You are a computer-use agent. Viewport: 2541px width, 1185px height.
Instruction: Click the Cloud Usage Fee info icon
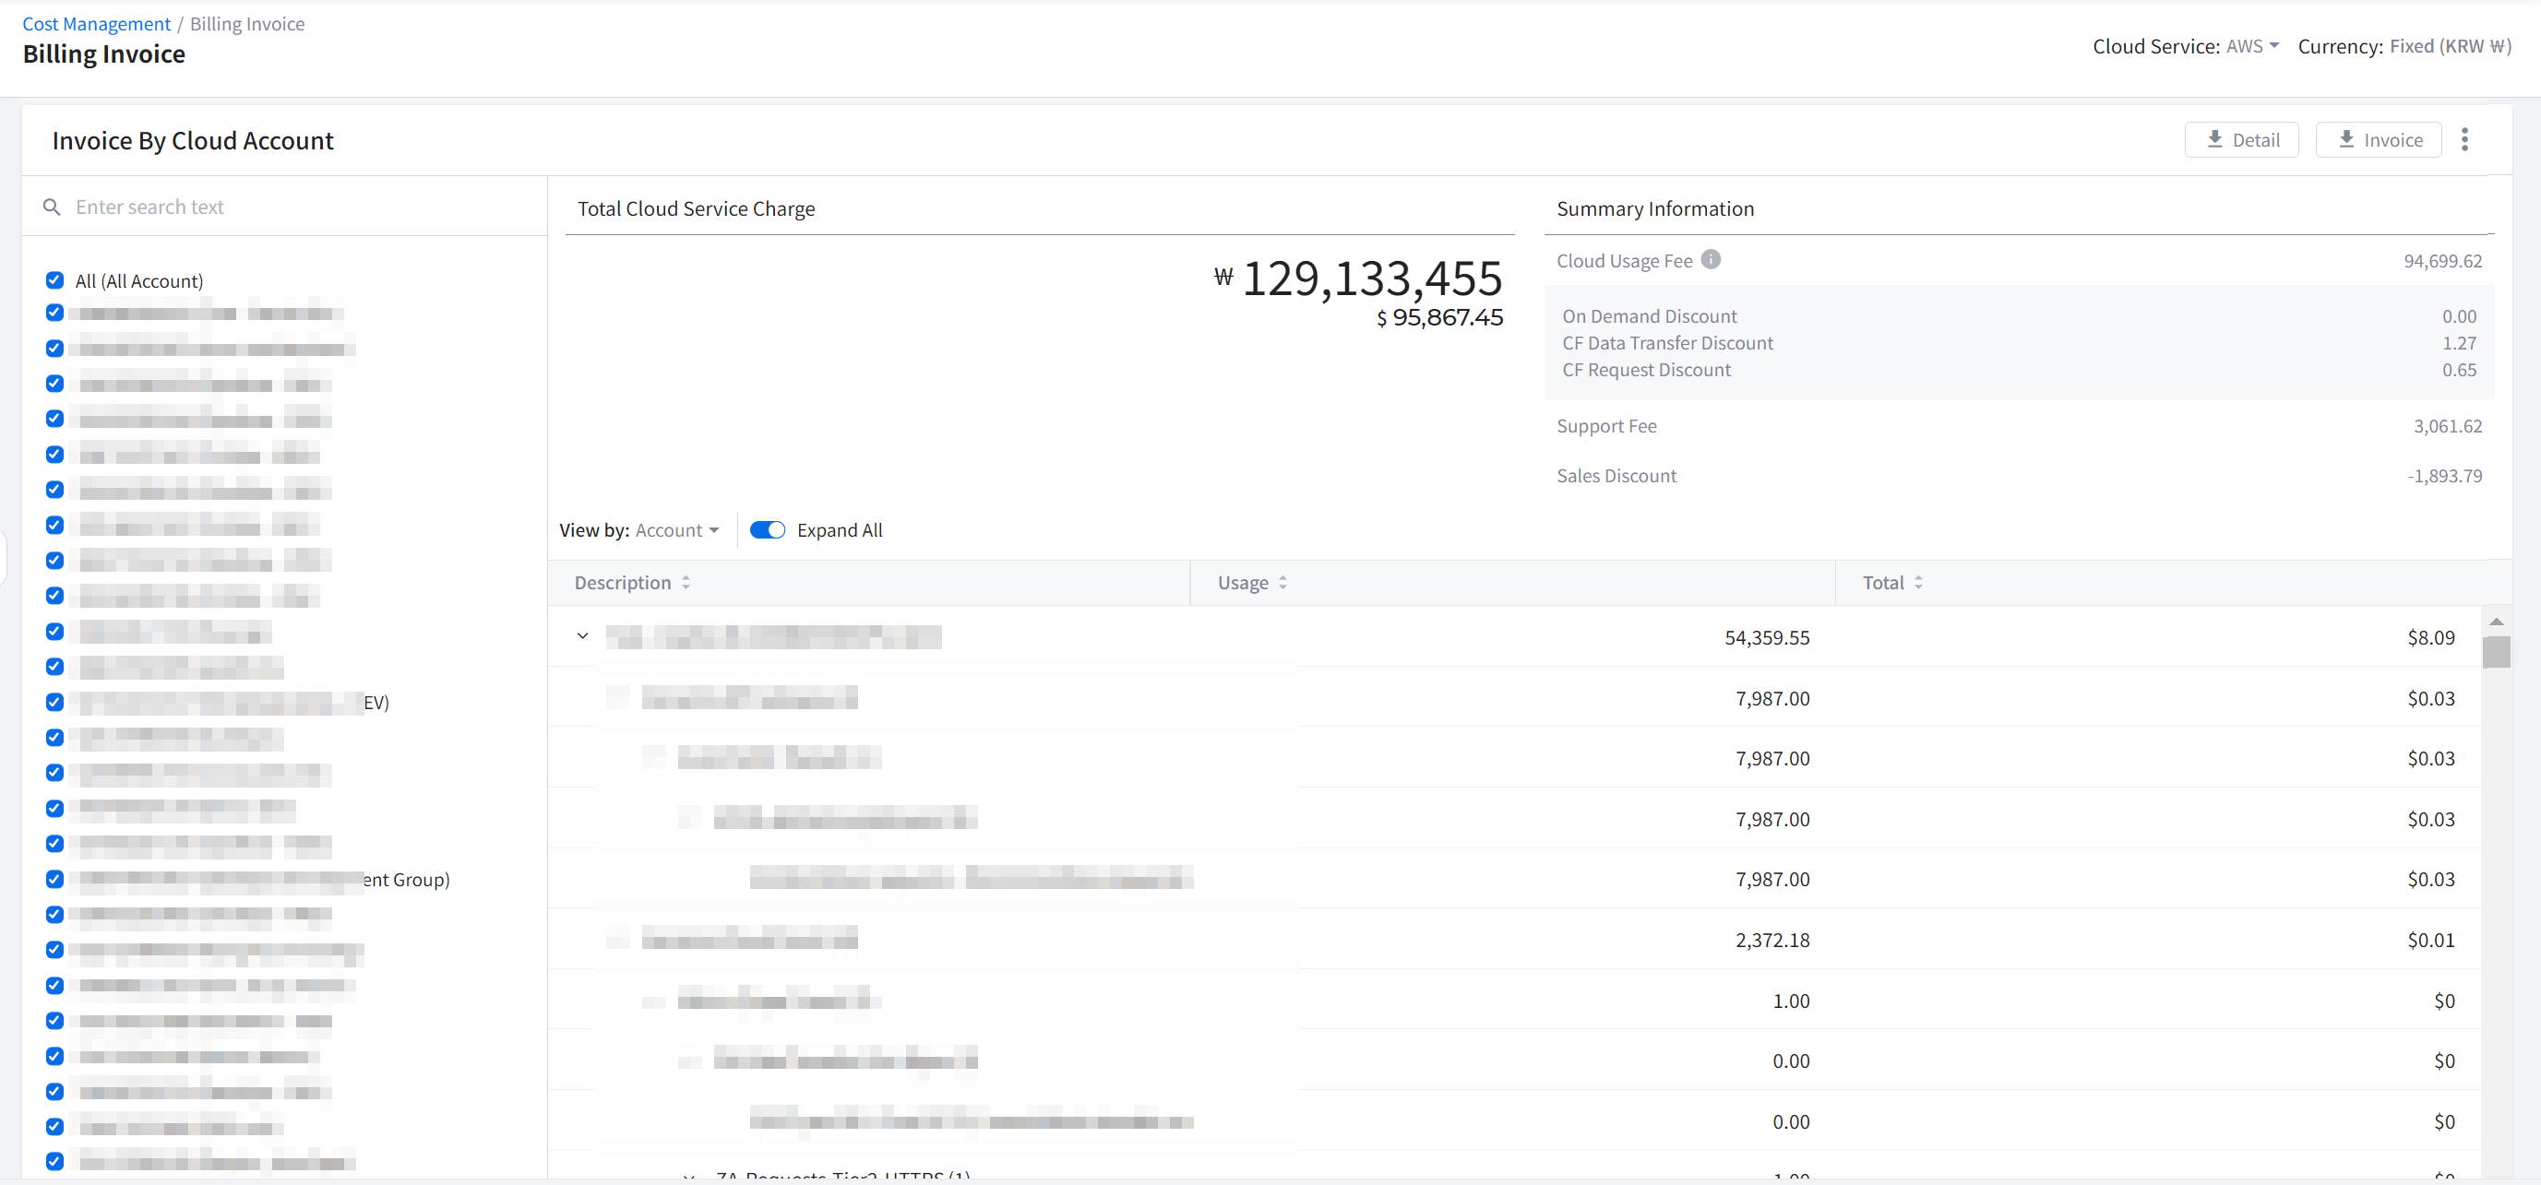(x=1711, y=259)
